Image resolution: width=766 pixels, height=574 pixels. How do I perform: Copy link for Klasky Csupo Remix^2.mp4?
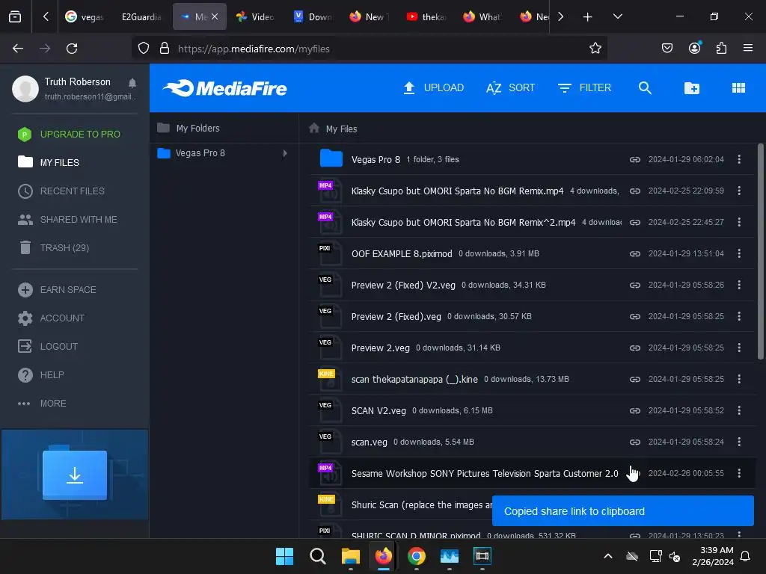[x=634, y=222]
